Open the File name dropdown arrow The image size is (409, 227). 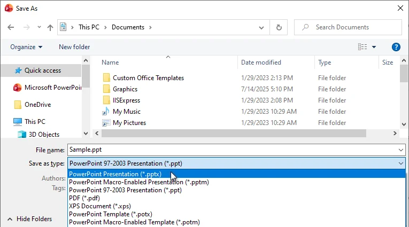pos(400,150)
